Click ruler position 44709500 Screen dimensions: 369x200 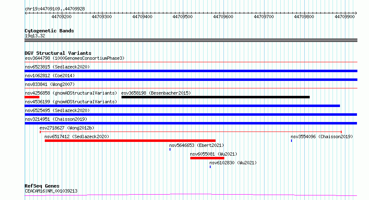pyautogui.click(x=182, y=17)
